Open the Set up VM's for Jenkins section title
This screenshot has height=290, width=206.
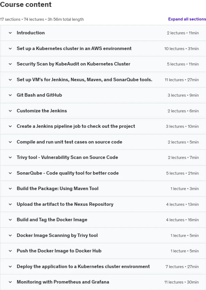(x=85, y=79)
